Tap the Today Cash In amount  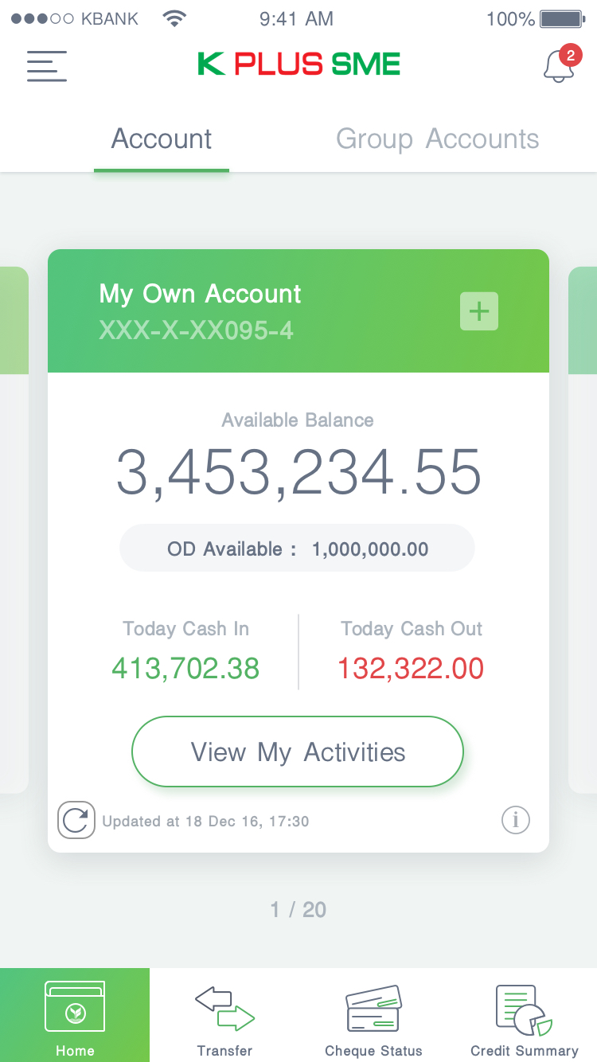[185, 669]
